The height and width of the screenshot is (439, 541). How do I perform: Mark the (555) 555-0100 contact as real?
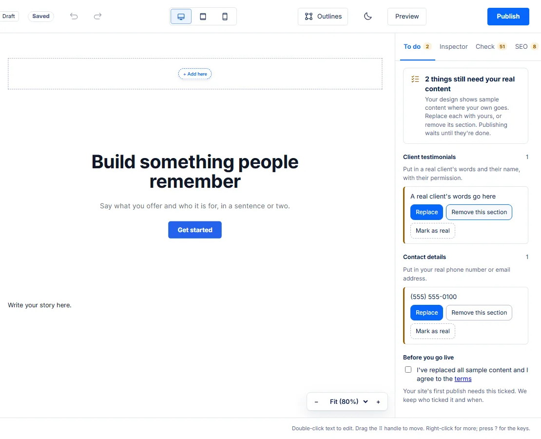pos(433,331)
